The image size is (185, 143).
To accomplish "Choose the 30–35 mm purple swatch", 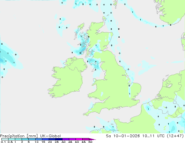I will coord(65,139).
